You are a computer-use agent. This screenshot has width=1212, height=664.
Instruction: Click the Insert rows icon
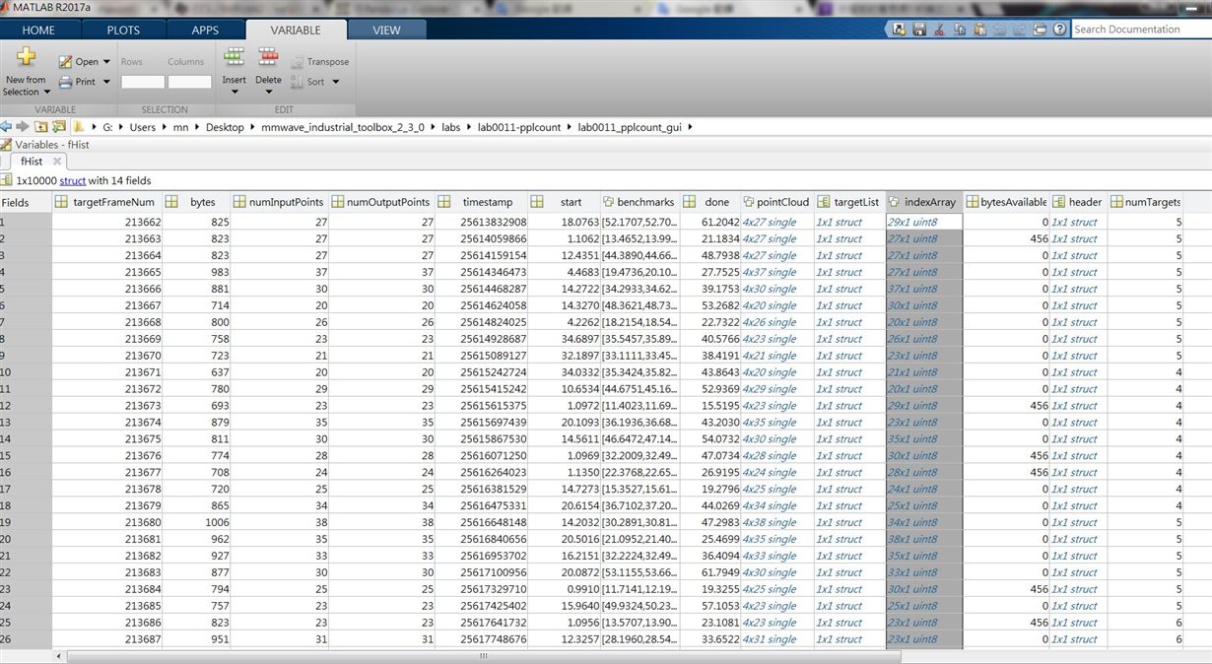234,56
